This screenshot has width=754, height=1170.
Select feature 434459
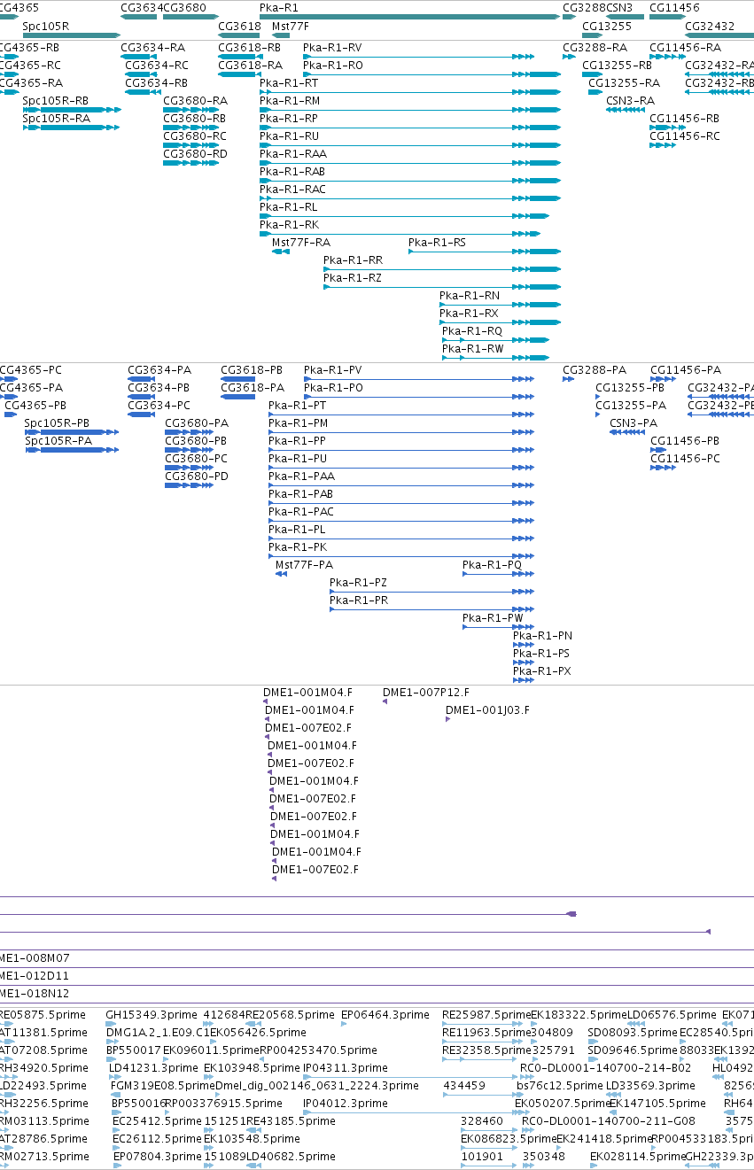(x=464, y=1085)
